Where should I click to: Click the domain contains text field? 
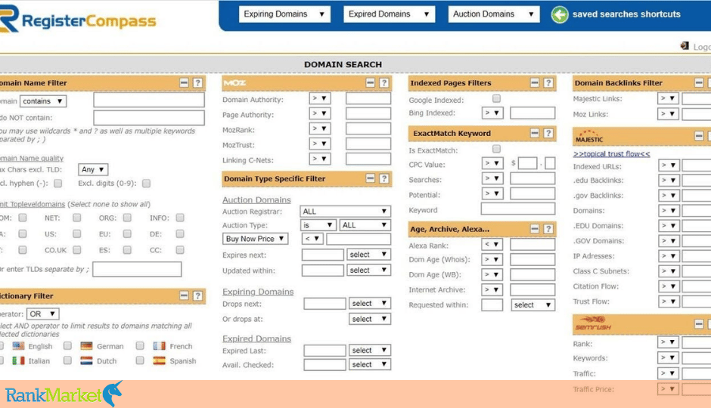149,100
